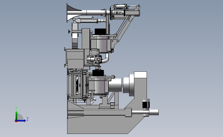Select the horizontal shaft protruding at the bottom right

pos(145,113)
